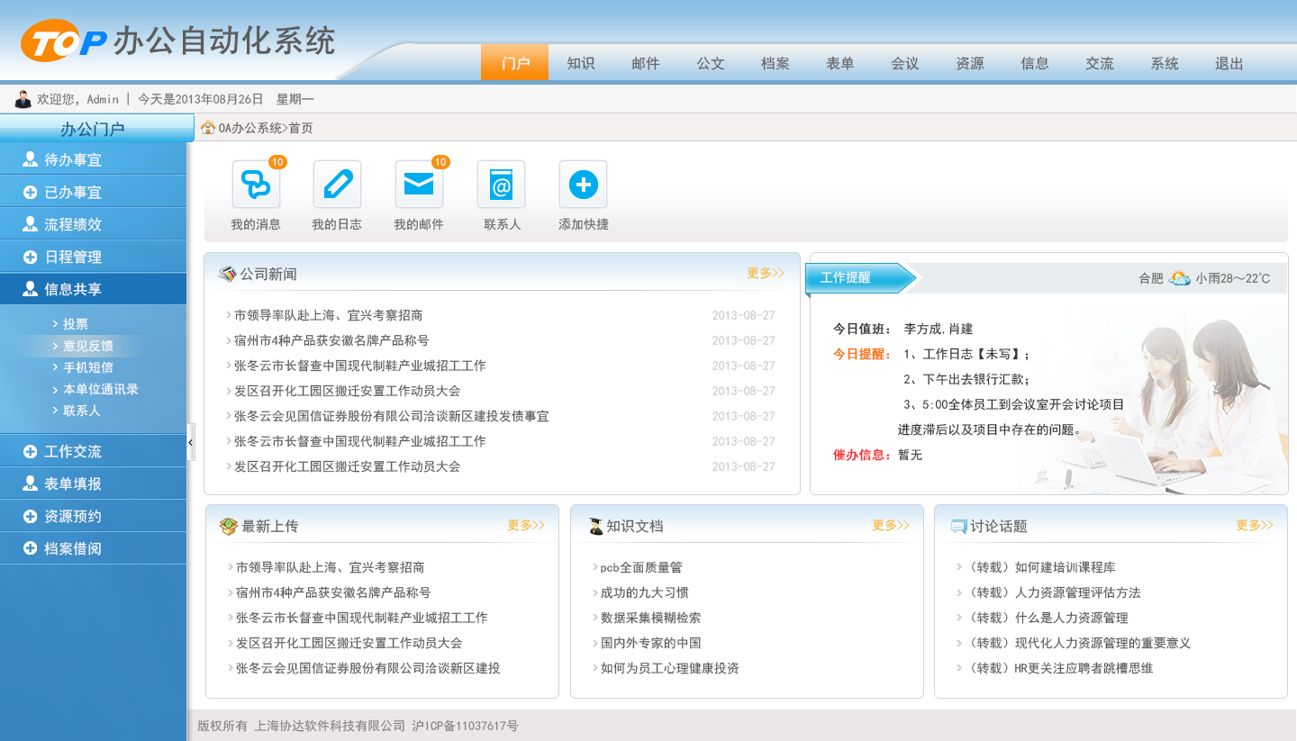Click the 工作提醒 banner label
Viewport: 1297px width, 741px height.
point(846,277)
